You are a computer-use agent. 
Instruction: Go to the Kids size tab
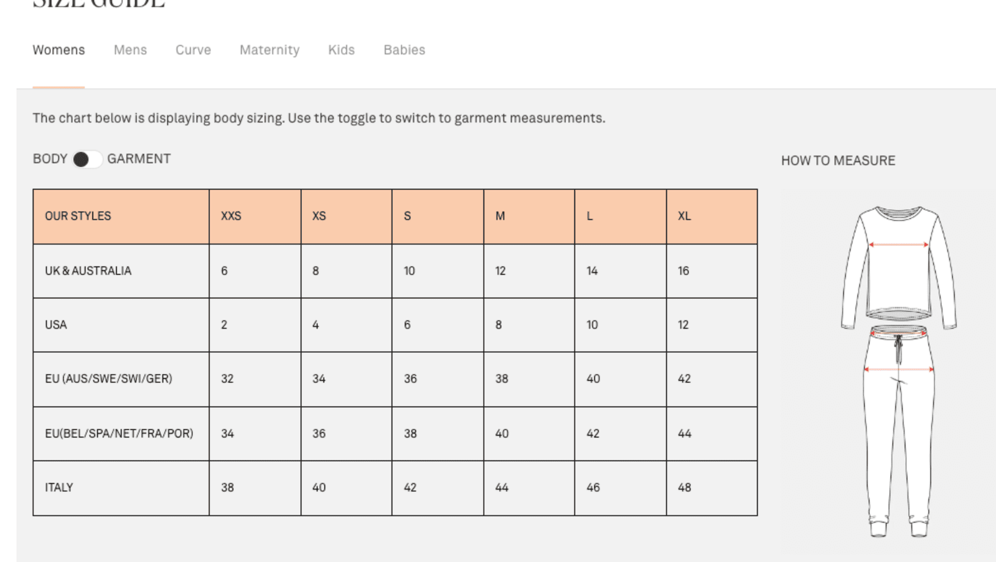pyautogui.click(x=341, y=50)
